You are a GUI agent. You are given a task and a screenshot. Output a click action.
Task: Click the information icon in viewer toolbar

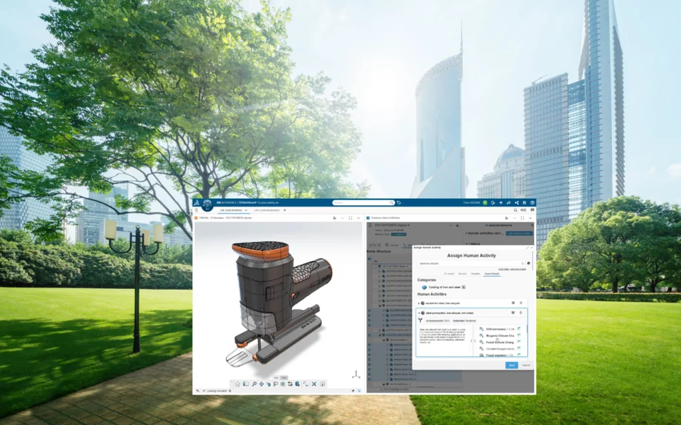click(323, 384)
